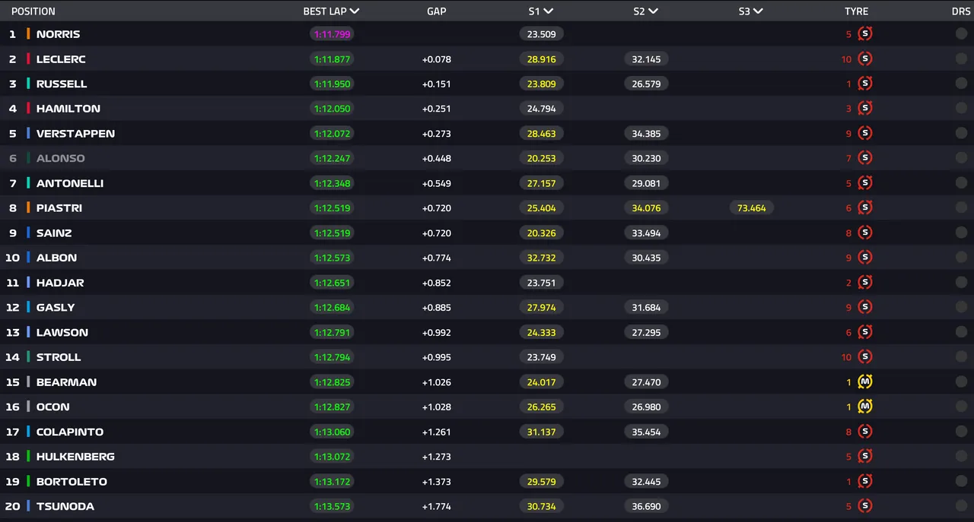974x522 pixels.
Task: Click the DRS column header
Action: click(x=961, y=11)
